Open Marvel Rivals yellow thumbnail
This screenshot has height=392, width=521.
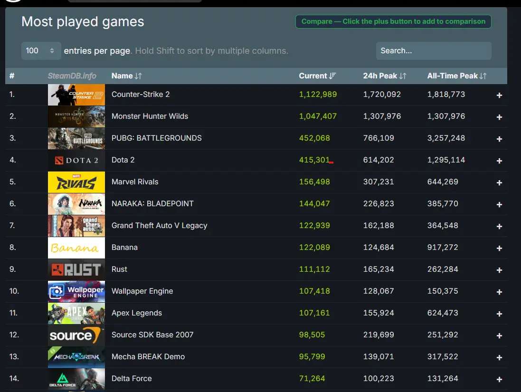[76, 182]
